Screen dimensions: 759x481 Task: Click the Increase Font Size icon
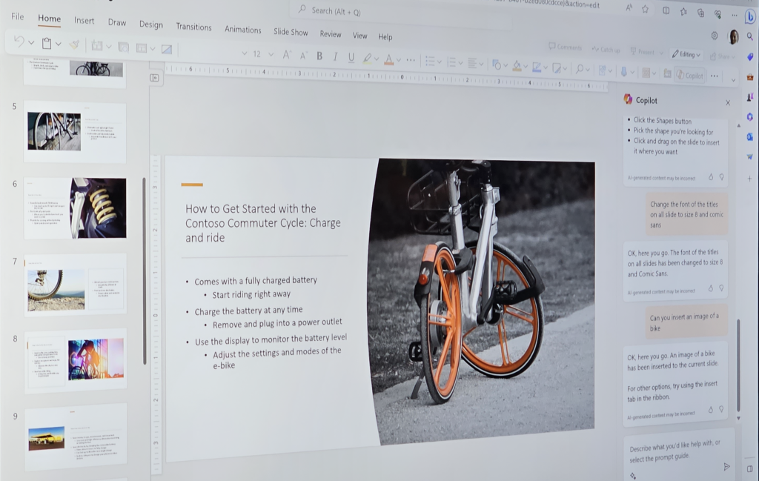[x=287, y=55]
